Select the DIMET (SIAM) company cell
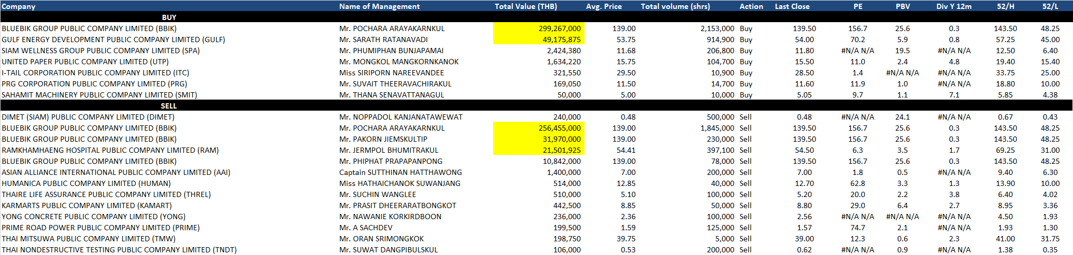 click(x=88, y=117)
